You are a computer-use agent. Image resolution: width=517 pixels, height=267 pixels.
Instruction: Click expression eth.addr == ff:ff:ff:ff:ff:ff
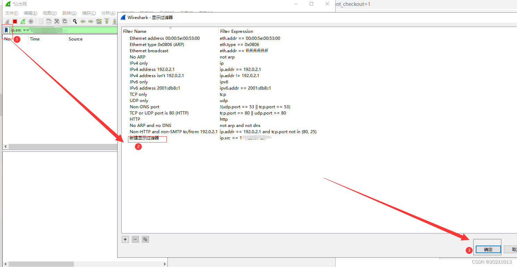pyautogui.click(x=244, y=51)
